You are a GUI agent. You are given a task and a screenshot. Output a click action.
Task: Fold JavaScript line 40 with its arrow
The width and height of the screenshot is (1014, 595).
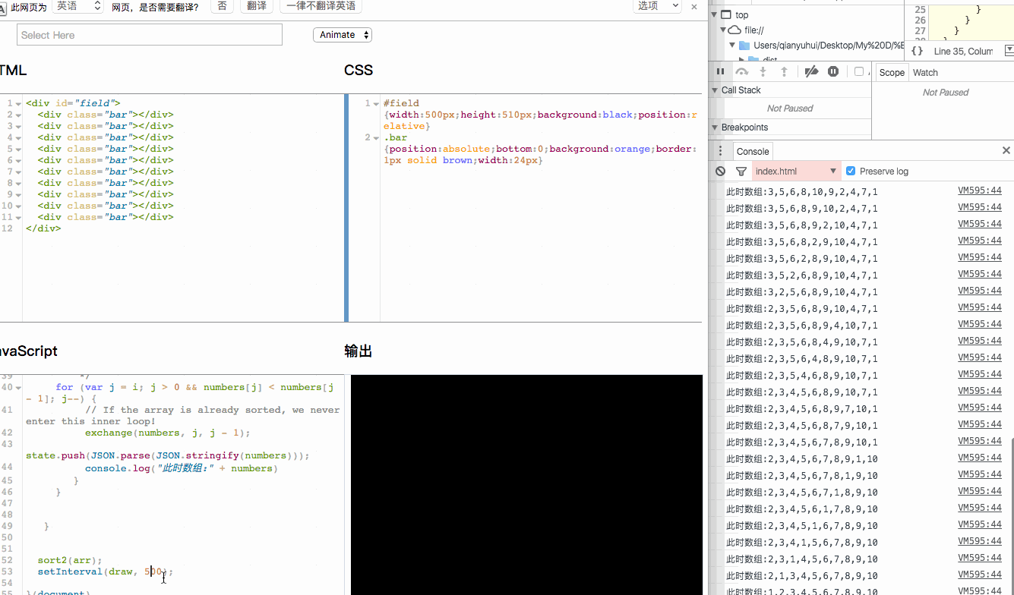pos(18,388)
